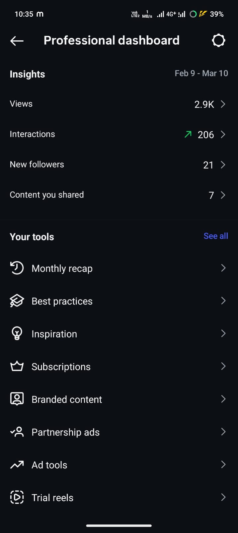Tap the Best practices graduation cap icon

click(17, 301)
